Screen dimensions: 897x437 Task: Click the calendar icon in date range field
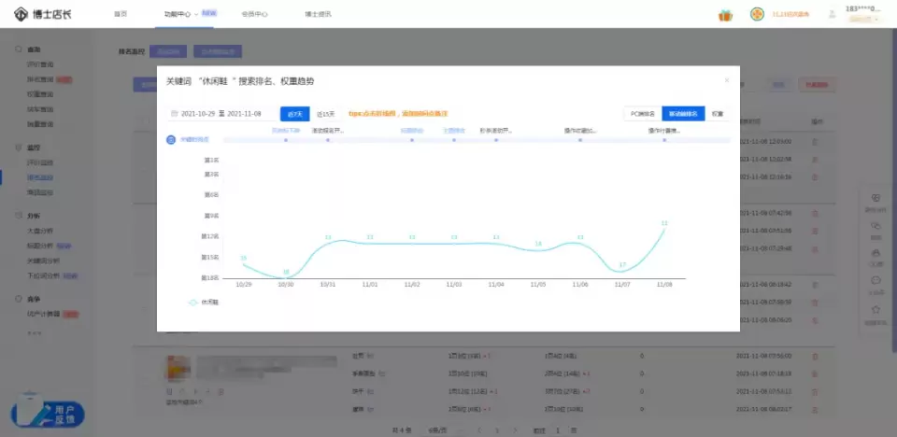(175, 114)
